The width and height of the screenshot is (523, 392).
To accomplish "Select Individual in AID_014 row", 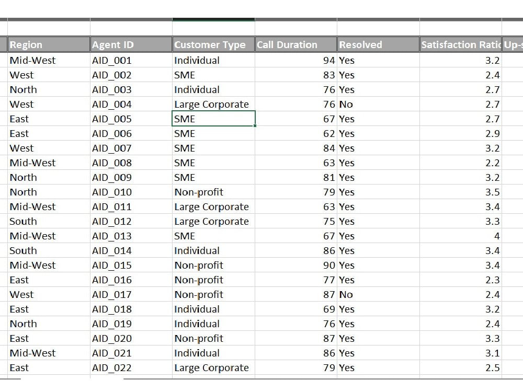I will pyautogui.click(x=213, y=251).
